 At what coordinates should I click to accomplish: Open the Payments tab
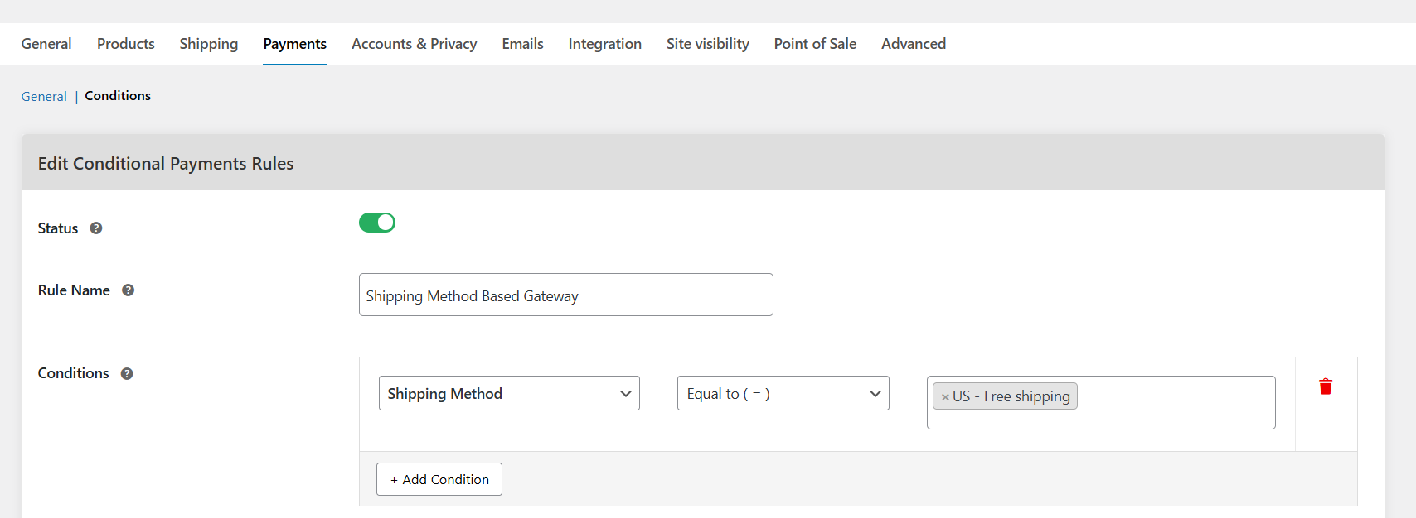click(294, 44)
